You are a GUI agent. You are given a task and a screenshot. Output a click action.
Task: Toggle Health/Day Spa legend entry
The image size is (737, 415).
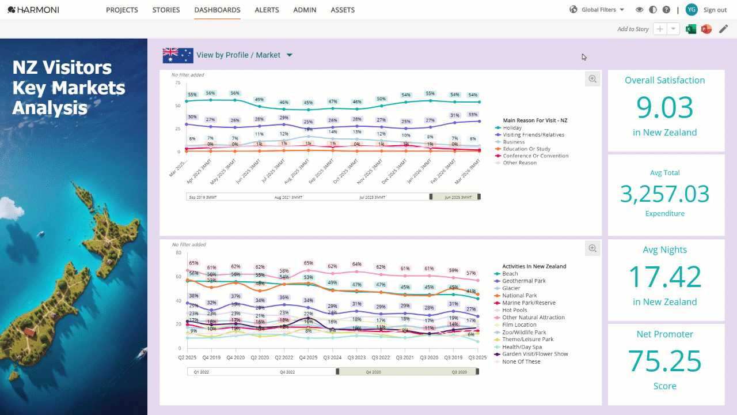(518, 347)
